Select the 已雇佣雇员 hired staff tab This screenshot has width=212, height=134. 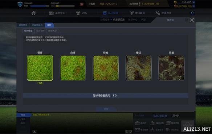coord(37,25)
